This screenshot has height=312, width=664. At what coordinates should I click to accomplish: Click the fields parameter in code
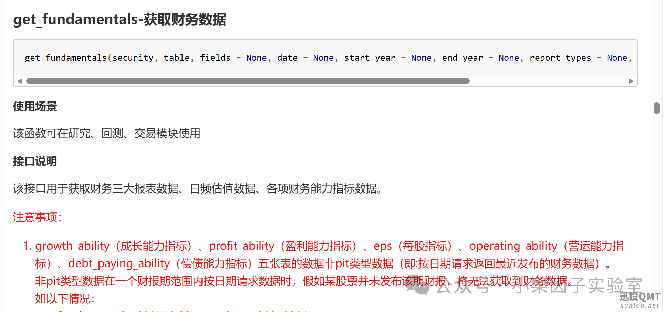215,58
